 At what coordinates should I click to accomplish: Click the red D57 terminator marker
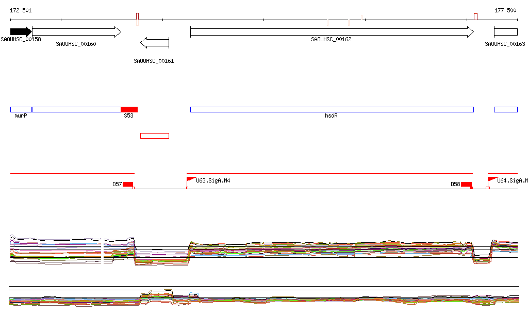128,184
